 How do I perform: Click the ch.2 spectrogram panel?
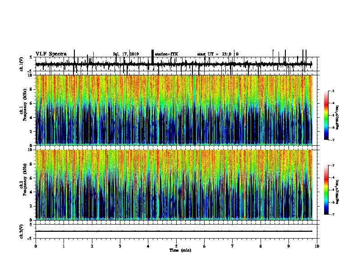coord(174,185)
